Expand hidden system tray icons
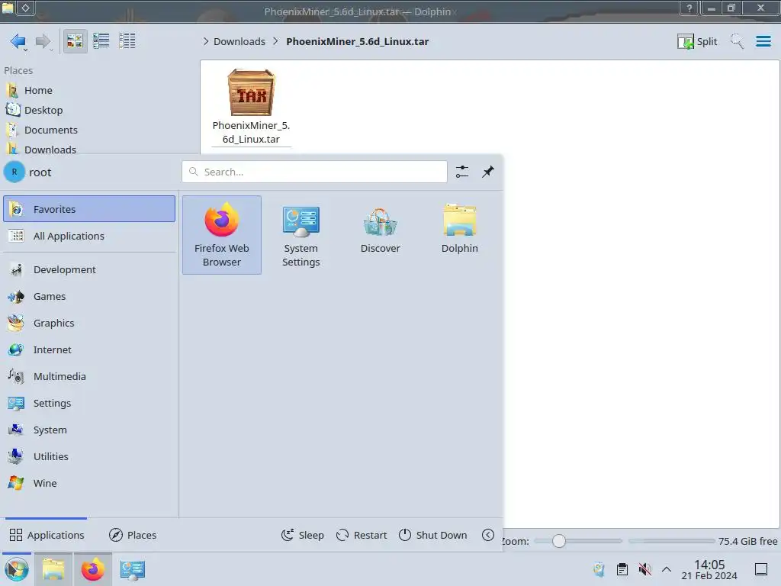This screenshot has height=586, width=781. [667, 569]
